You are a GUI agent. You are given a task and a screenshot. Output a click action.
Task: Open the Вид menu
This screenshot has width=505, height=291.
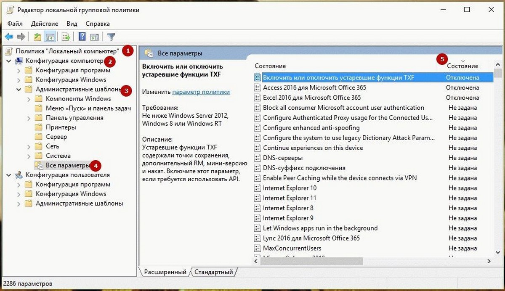tap(72, 24)
